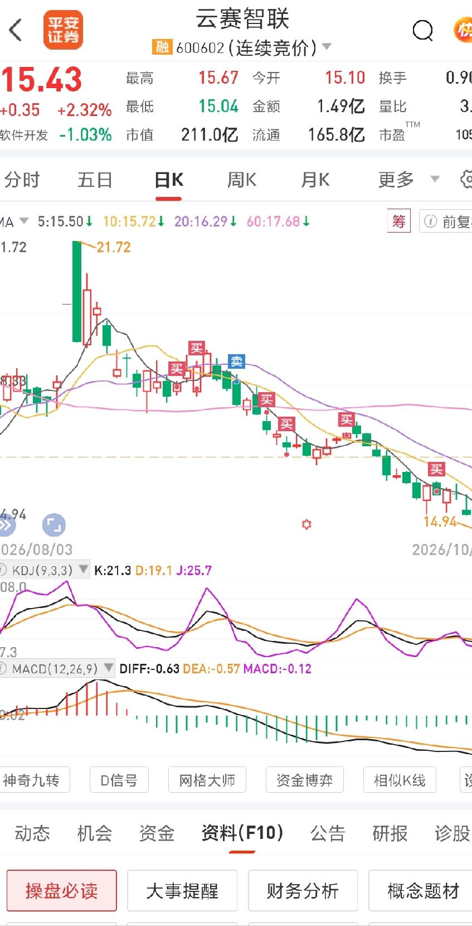Screen dimensions: 472x926
Task: Open the 资金 section tab
Action: point(157,833)
